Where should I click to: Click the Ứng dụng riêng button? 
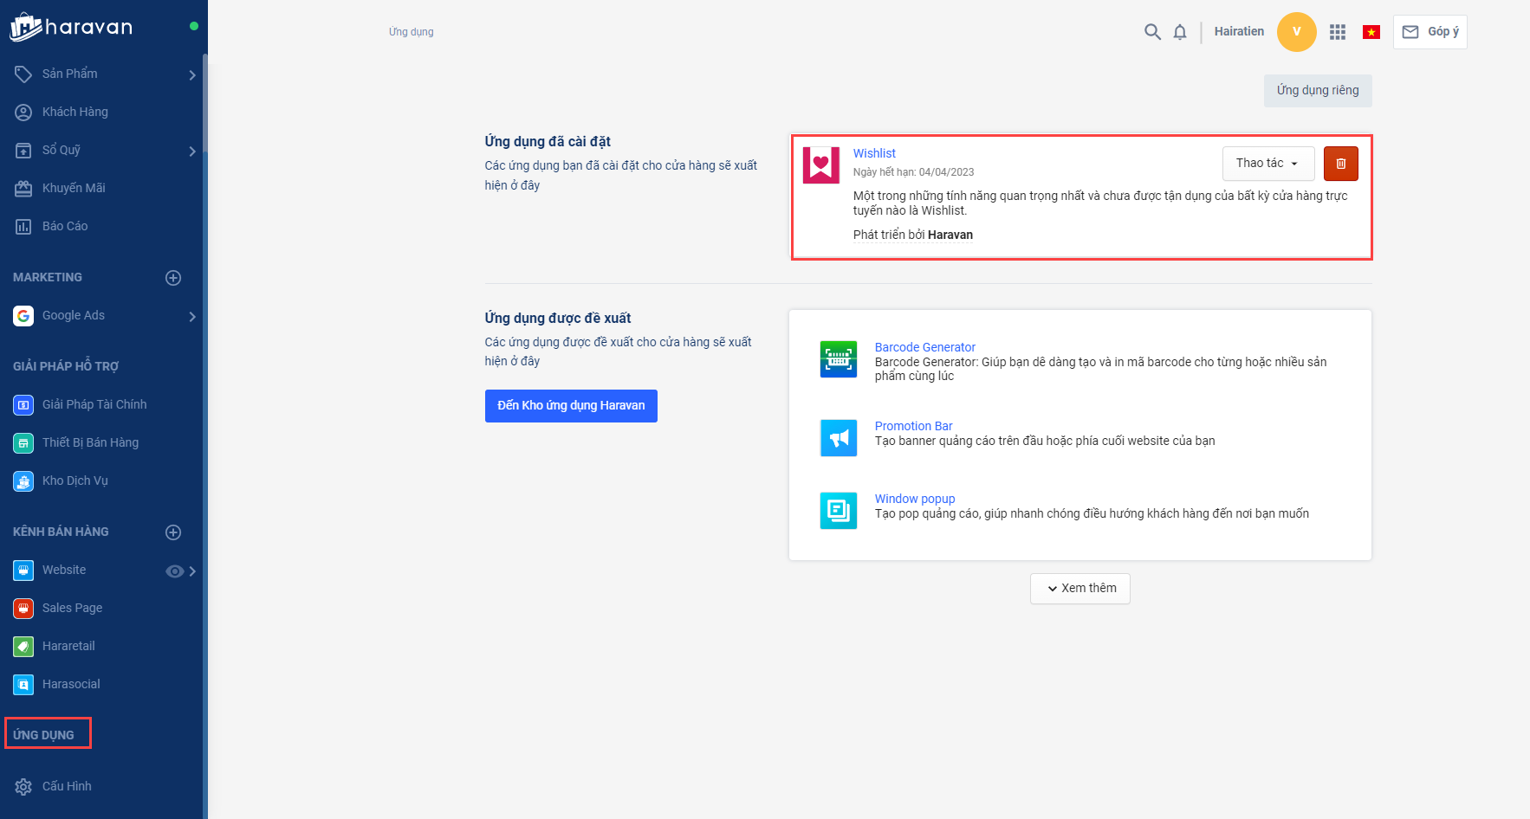[1317, 91]
